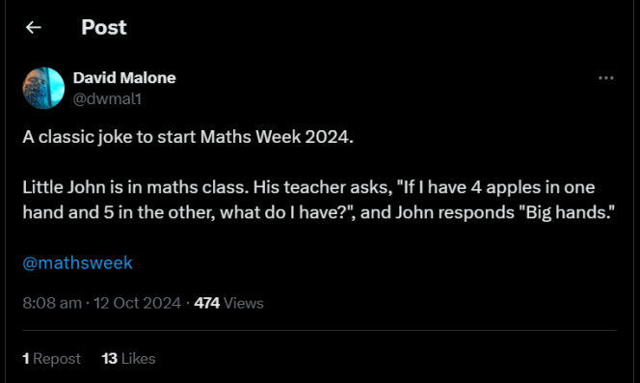Click the number 13 beside Likes
The height and width of the screenshot is (383, 640).
(x=109, y=359)
